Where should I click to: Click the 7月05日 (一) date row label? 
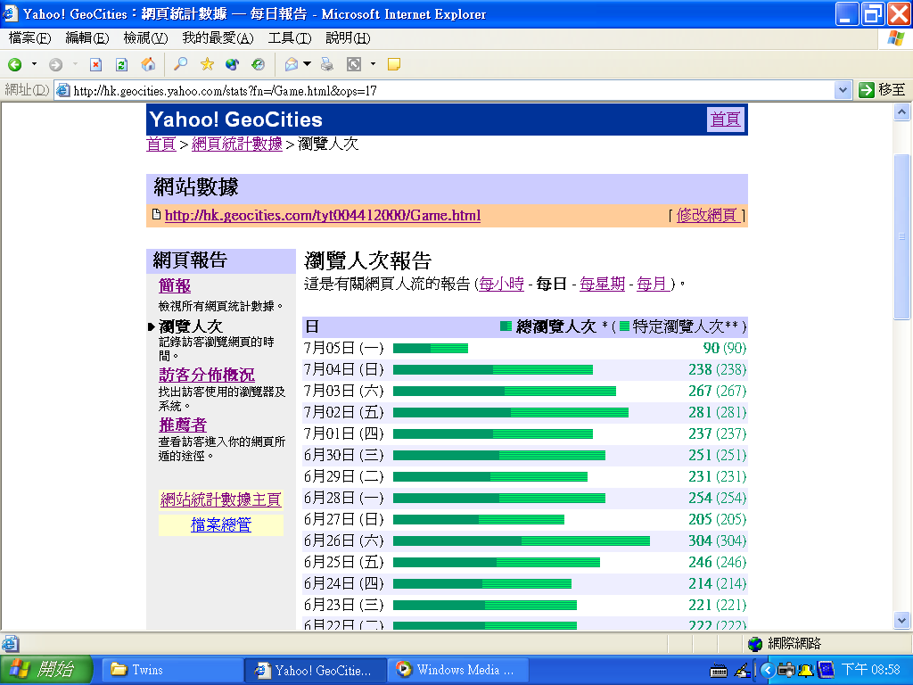(343, 349)
